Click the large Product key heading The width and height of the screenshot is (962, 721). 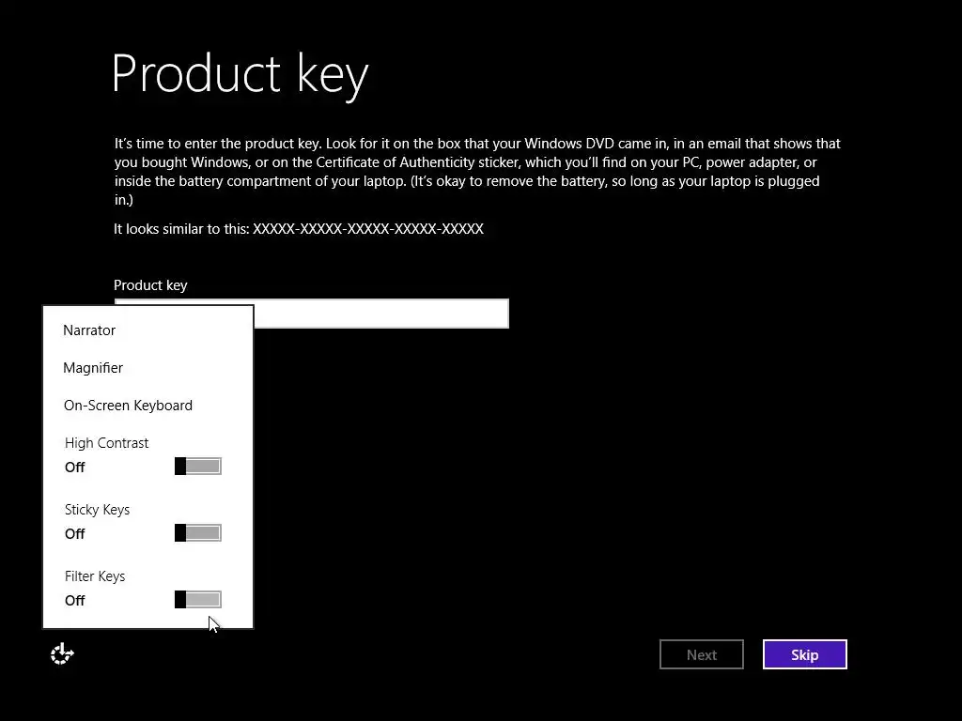pyautogui.click(x=240, y=74)
